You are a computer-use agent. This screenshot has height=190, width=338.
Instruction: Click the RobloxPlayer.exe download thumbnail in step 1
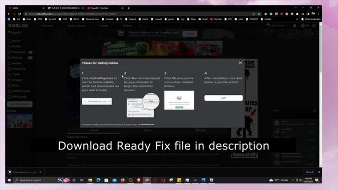click(97, 101)
